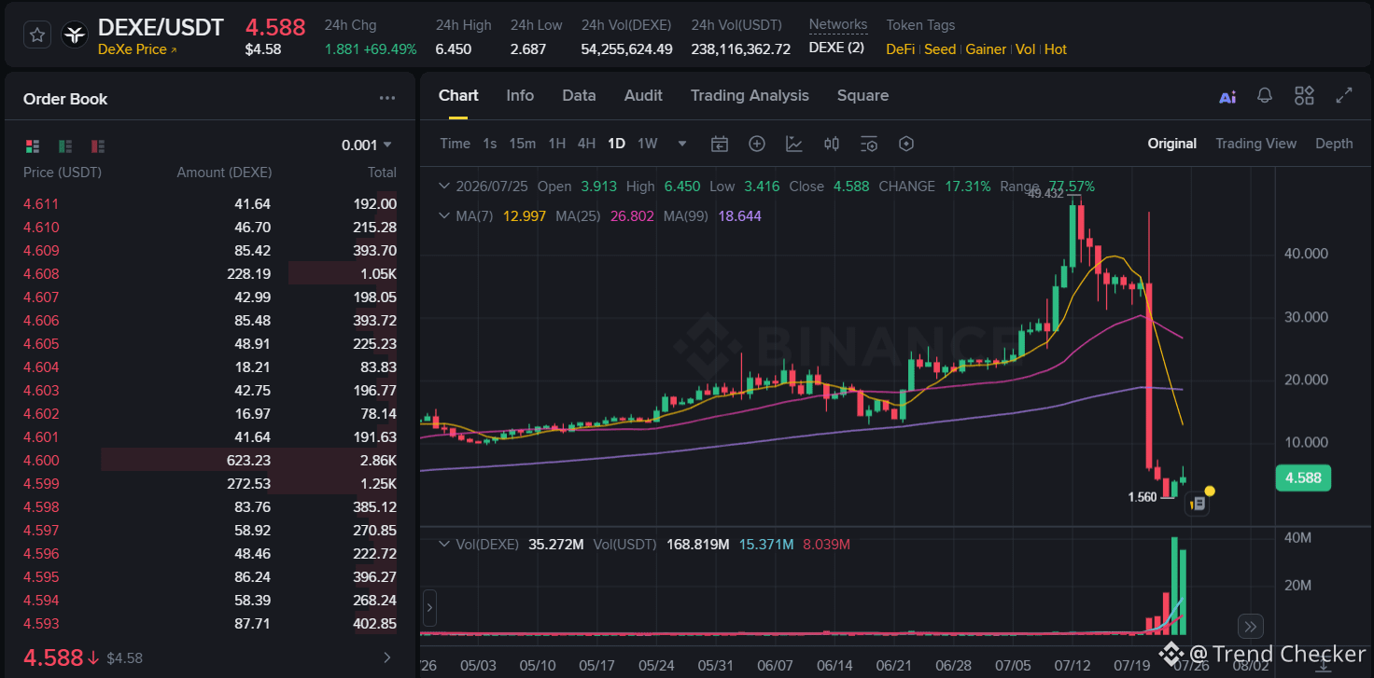Open the DeXe Price link
1374x678 pixels.
(137, 49)
